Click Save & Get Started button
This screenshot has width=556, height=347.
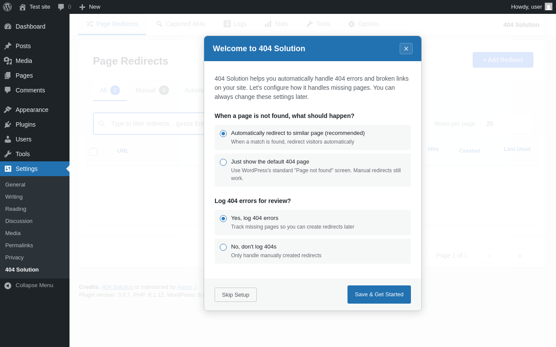pyautogui.click(x=379, y=295)
